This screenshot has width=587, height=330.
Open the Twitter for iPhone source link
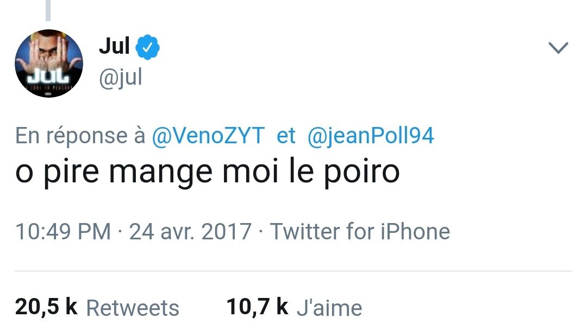[360, 232]
